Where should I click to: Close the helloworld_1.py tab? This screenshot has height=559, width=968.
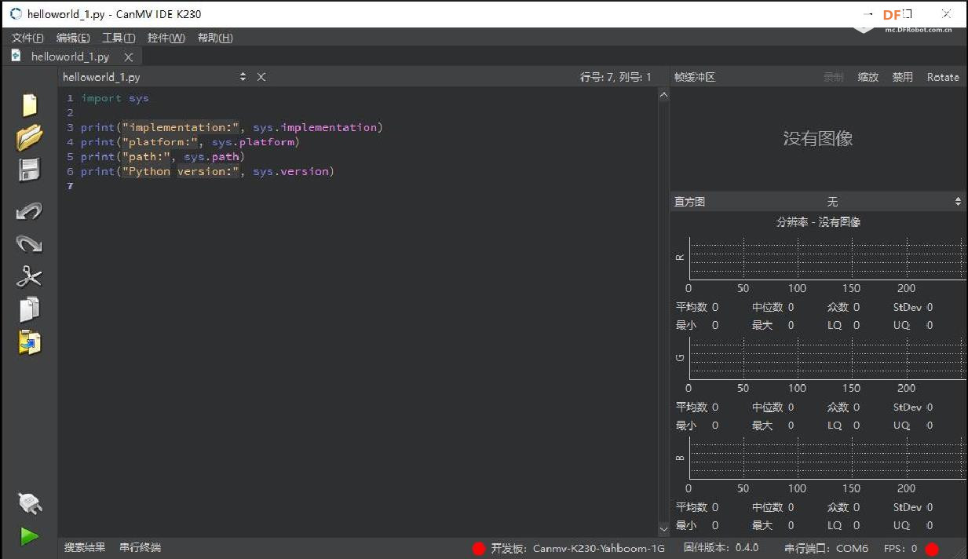129,57
